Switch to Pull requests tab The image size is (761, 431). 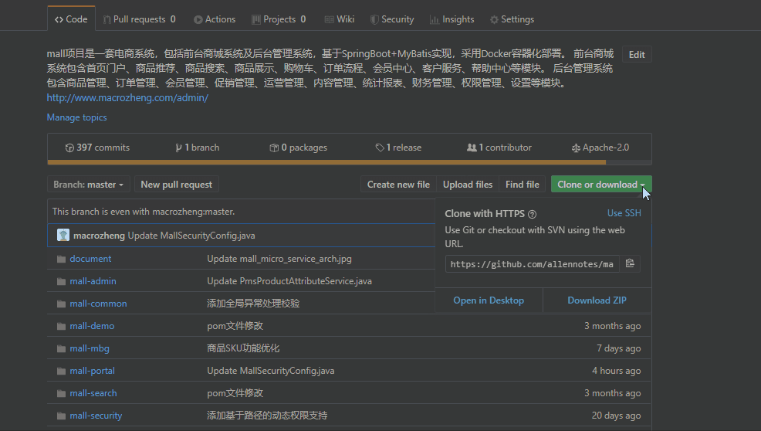139,19
